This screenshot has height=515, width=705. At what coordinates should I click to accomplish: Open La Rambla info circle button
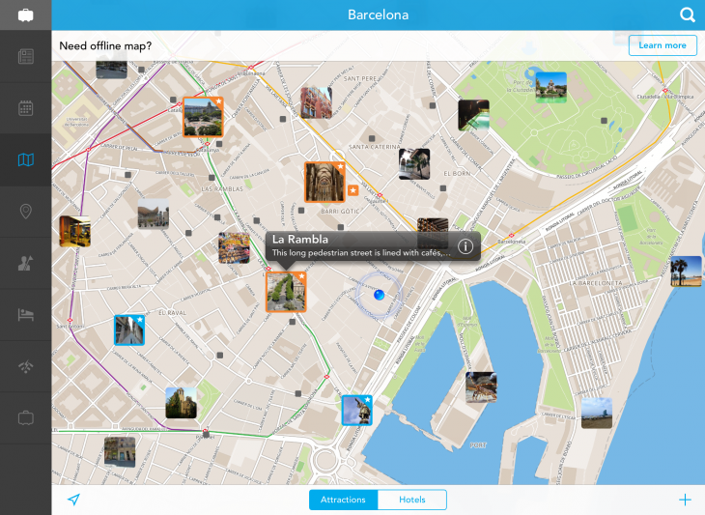[x=465, y=246]
